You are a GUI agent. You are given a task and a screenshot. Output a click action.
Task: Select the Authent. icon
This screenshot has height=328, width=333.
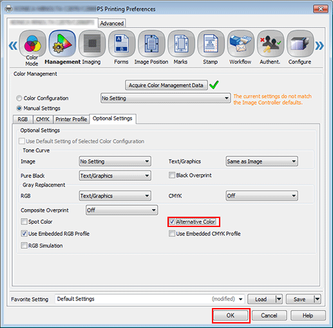coord(271,44)
